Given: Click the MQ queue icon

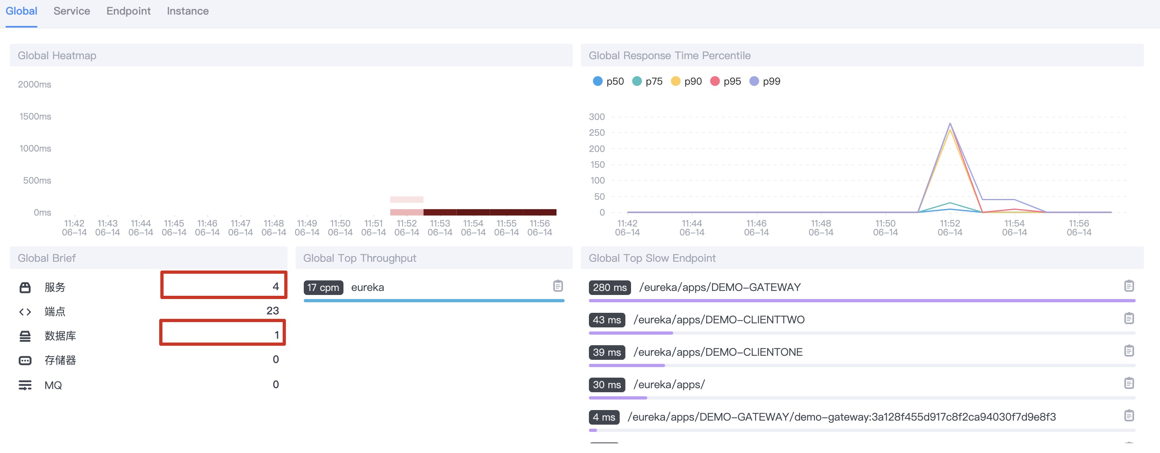Looking at the screenshot, I should pos(25,385).
